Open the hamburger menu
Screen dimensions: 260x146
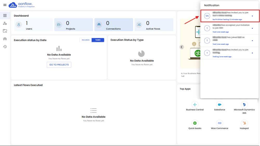[5, 5]
